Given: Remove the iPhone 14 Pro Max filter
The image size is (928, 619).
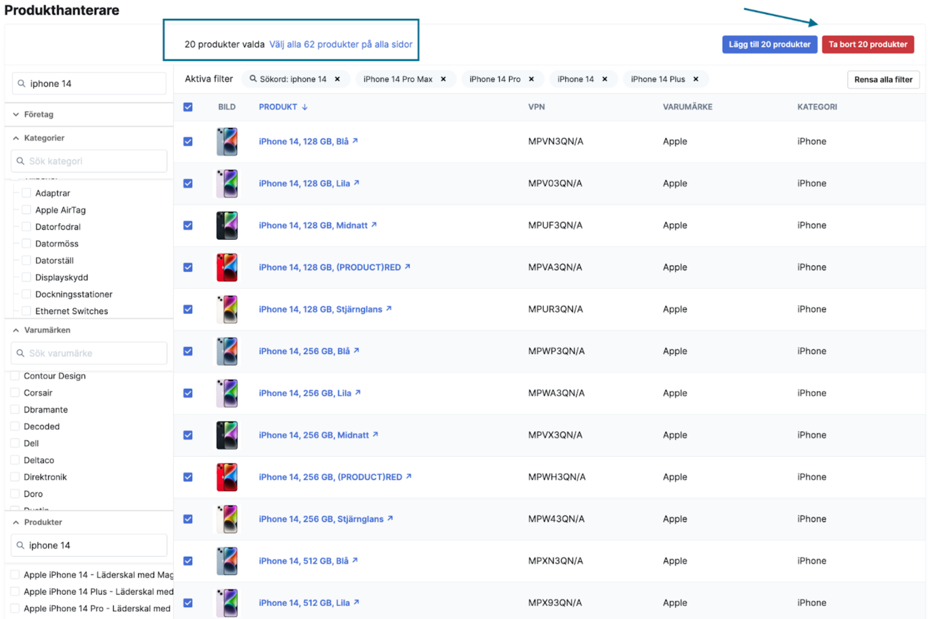Looking at the screenshot, I should click(x=443, y=79).
